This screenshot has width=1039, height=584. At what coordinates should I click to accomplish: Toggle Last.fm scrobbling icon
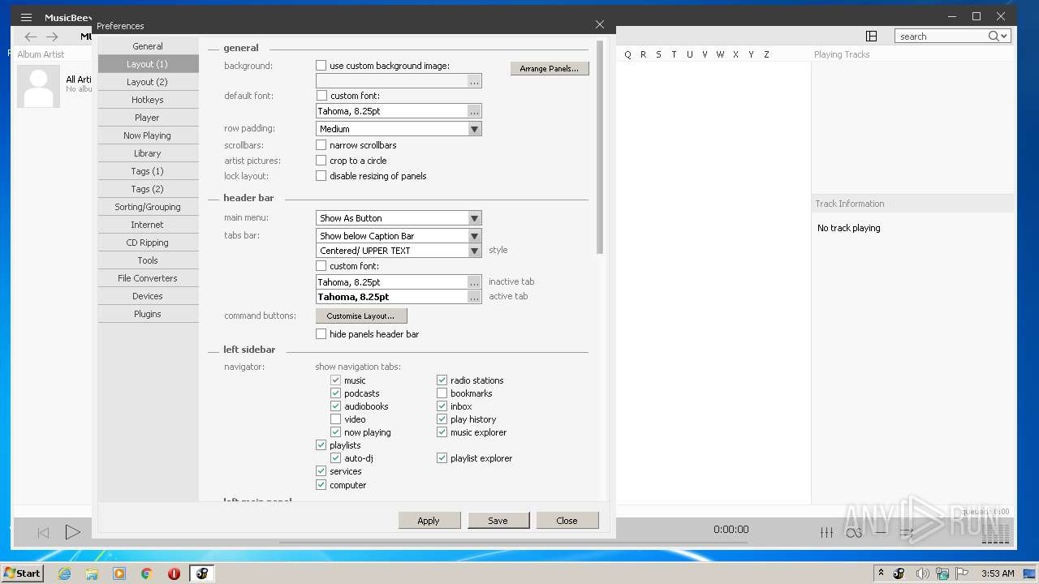(x=853, y=532)
